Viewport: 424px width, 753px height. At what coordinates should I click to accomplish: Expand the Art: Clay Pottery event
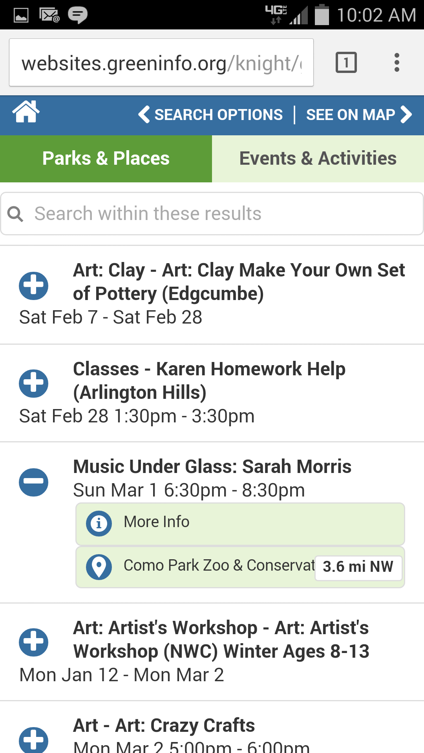pos(34,286)
